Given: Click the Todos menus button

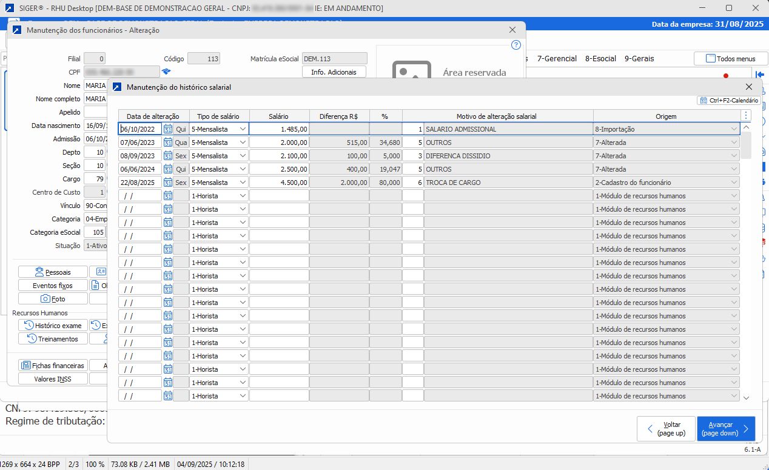Looking at the screenshot, I should pyautogui.click(x=730, y=59).
